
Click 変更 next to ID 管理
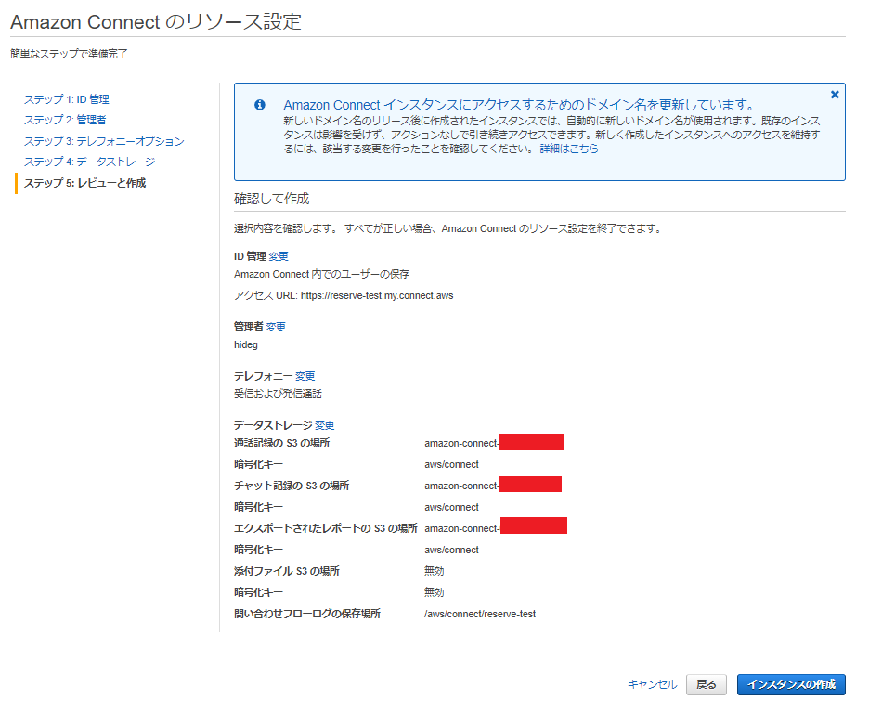[279, 256]
